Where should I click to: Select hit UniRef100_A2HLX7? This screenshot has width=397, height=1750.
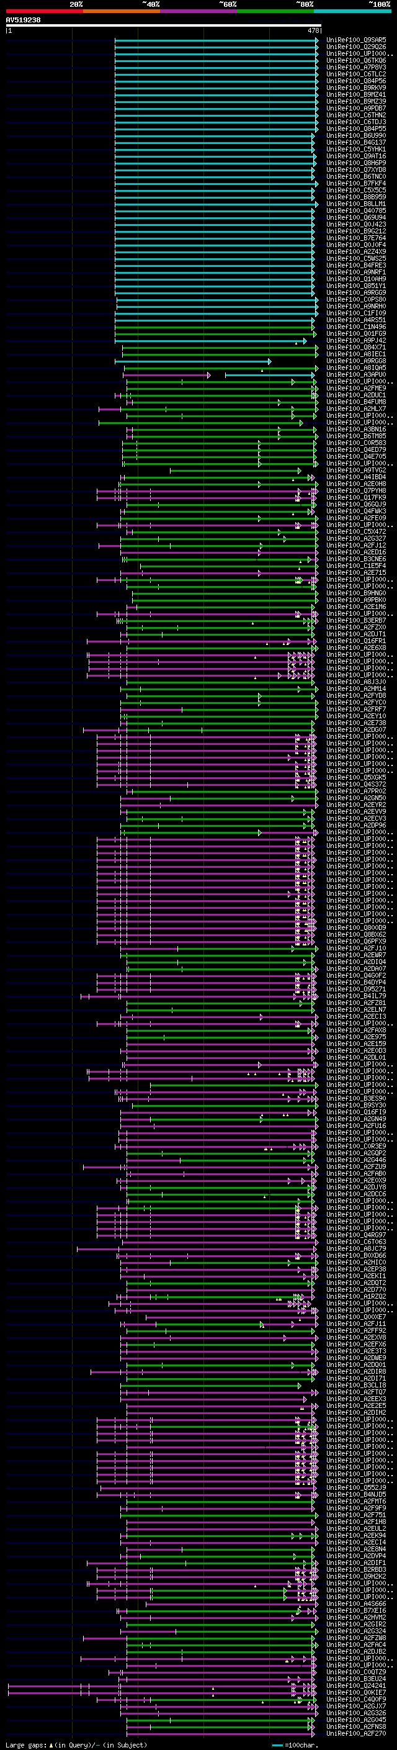(356, 409)
